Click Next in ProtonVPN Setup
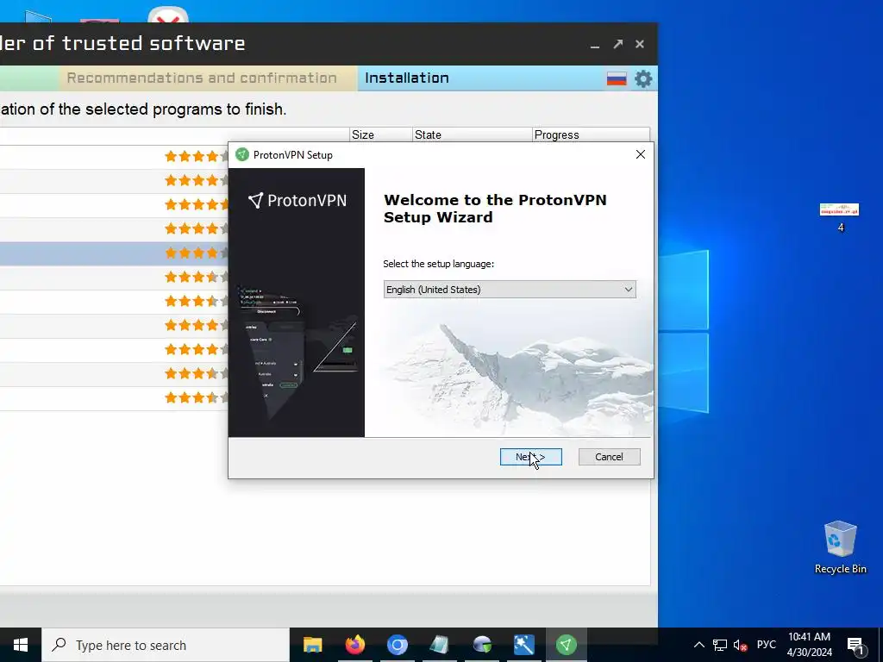883x662 pixels. [530, 457]
